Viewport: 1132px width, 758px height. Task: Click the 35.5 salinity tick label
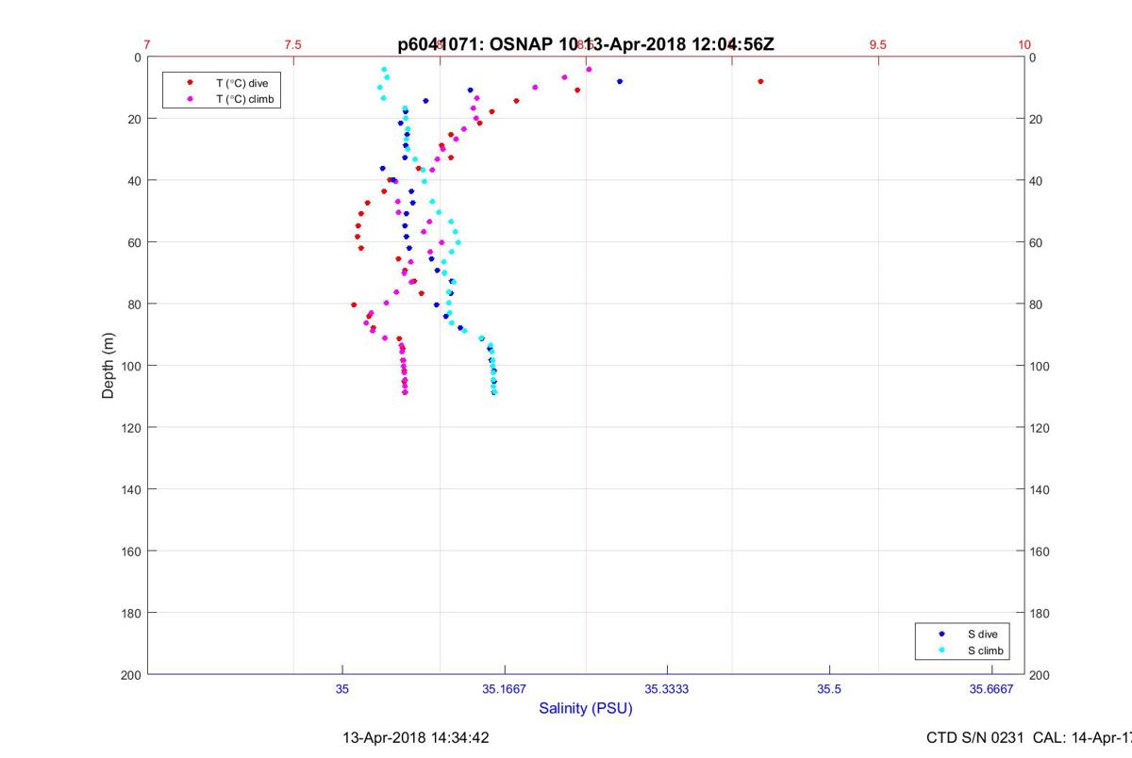pyautogui.click(x=829, y=689)
